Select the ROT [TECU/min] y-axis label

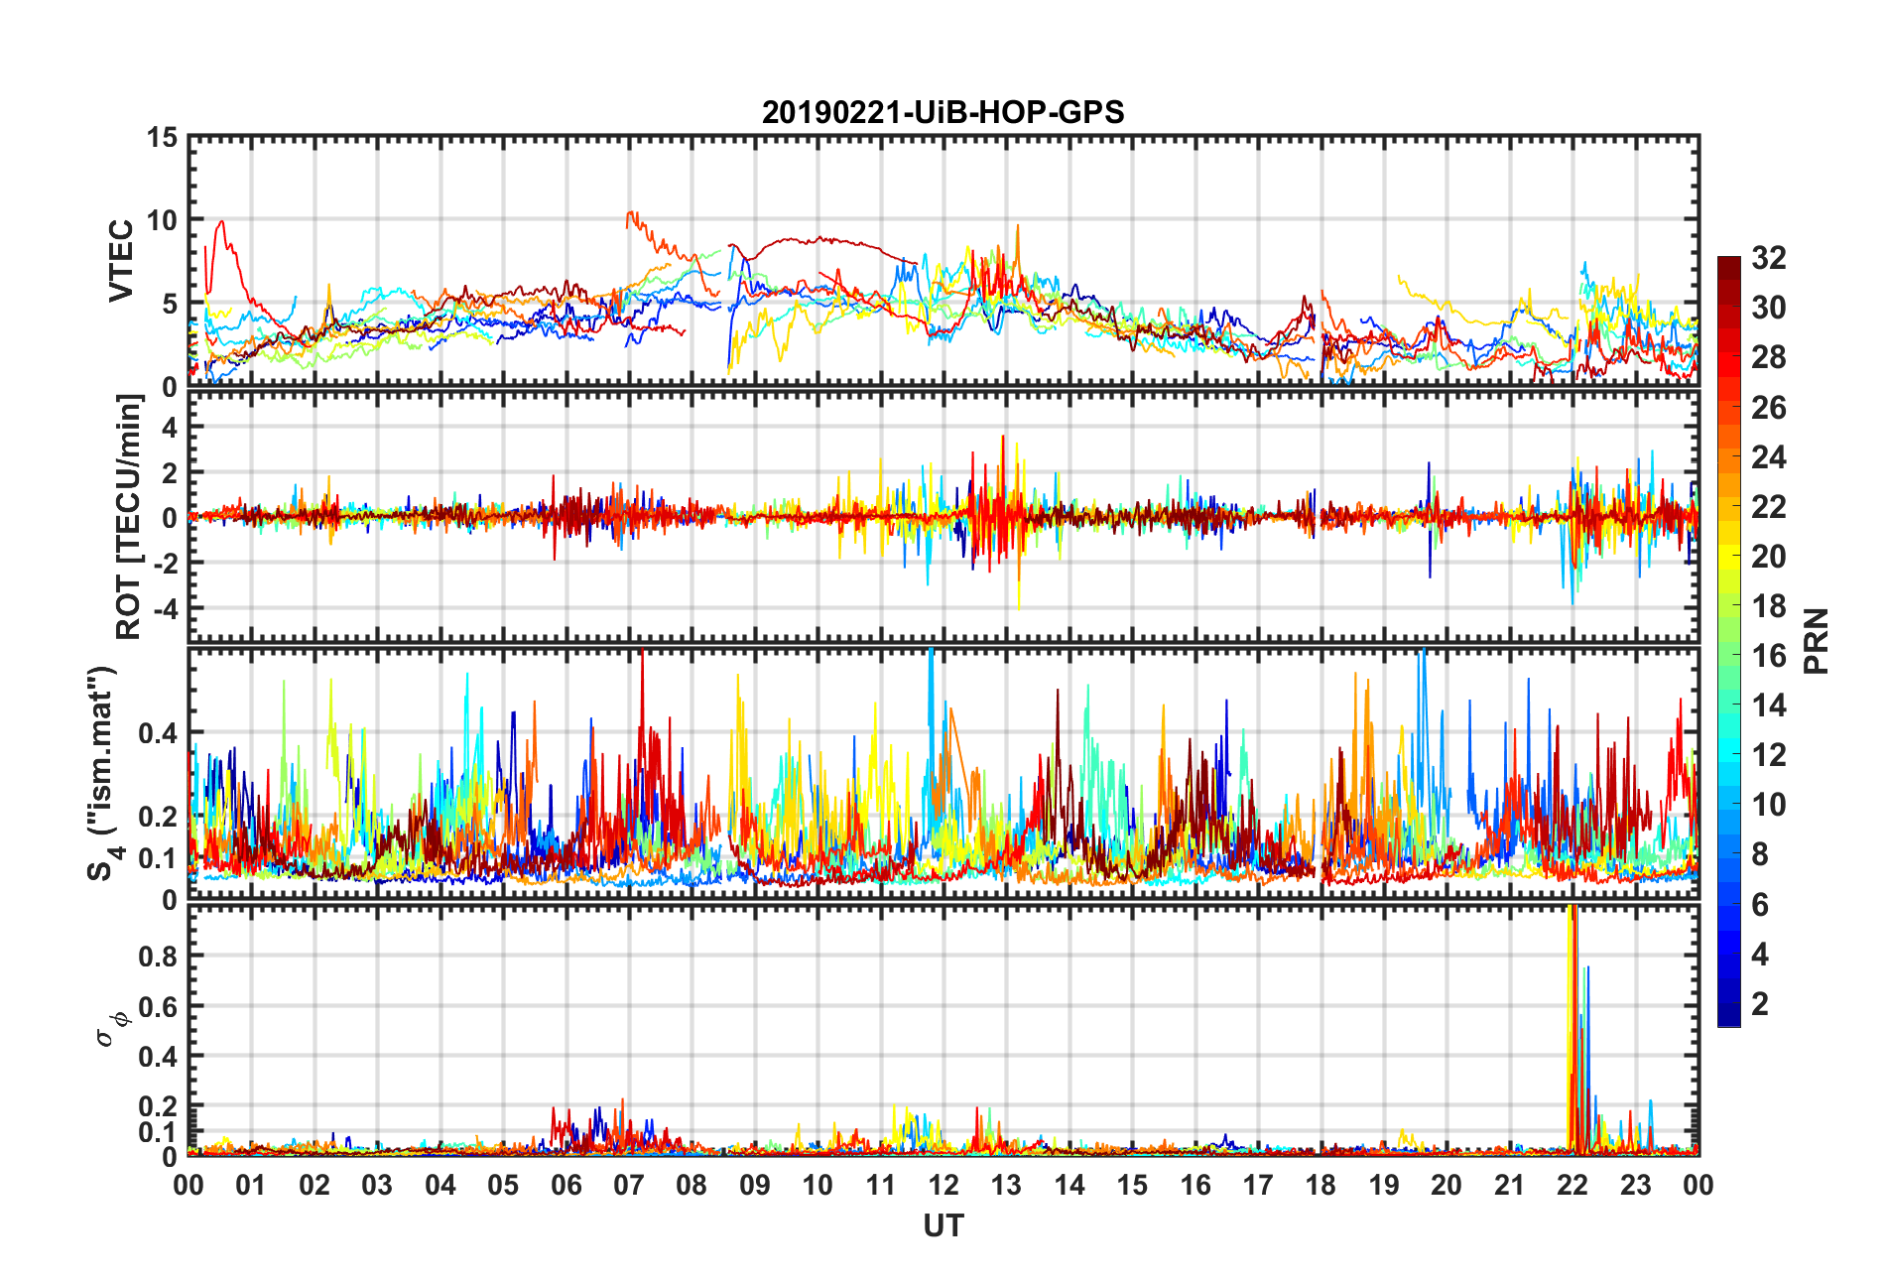click(x=129, y=517)
